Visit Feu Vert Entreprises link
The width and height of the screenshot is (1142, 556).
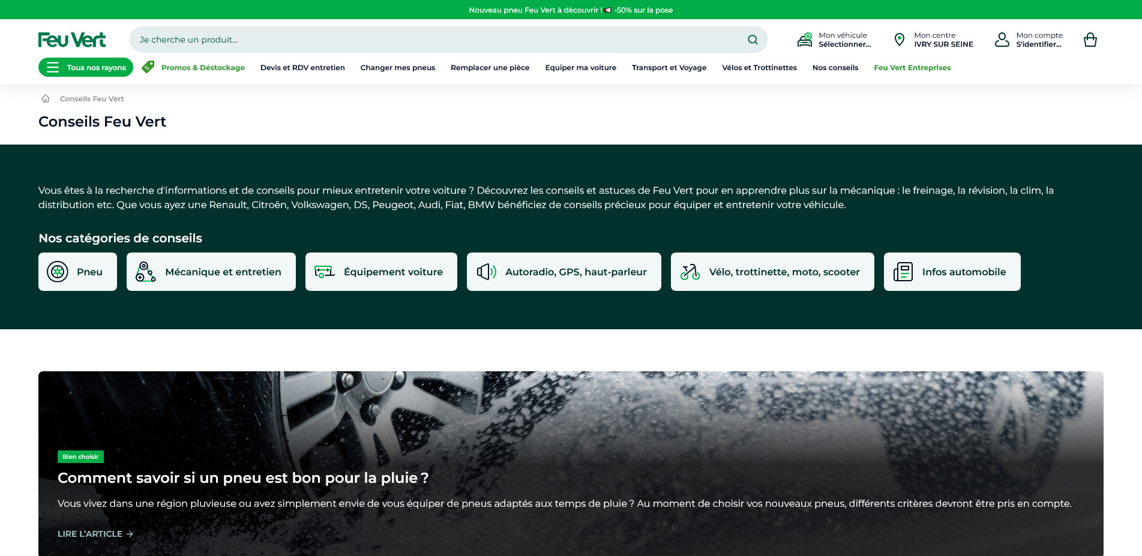pyautogui.click(x=912, y=68)
